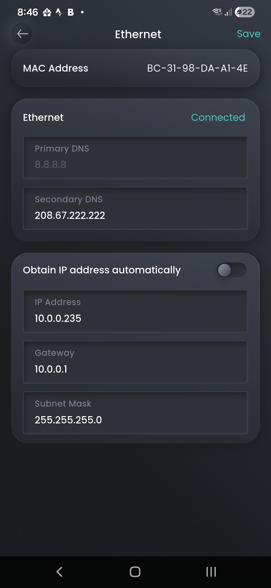Tap the Wi-Fi status icon
The width and height of the screenshot is (271, 588).
click(x=216, y=12)
